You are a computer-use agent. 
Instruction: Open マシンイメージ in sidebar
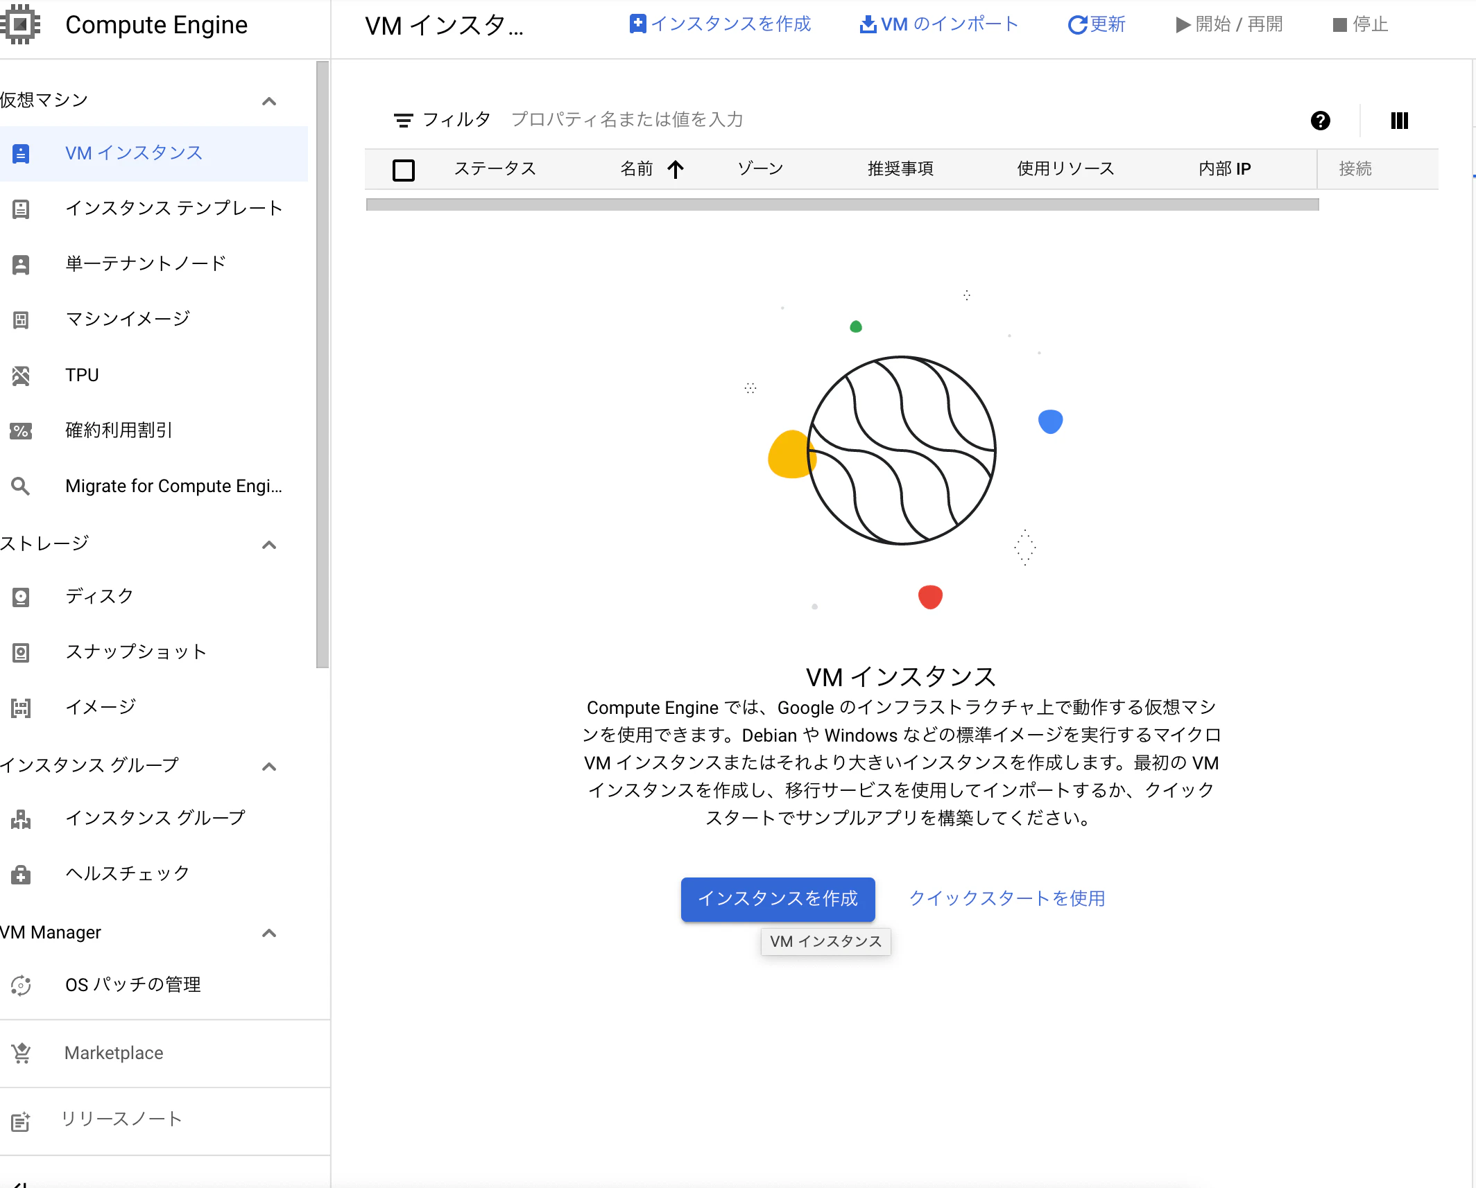[154, 320]
